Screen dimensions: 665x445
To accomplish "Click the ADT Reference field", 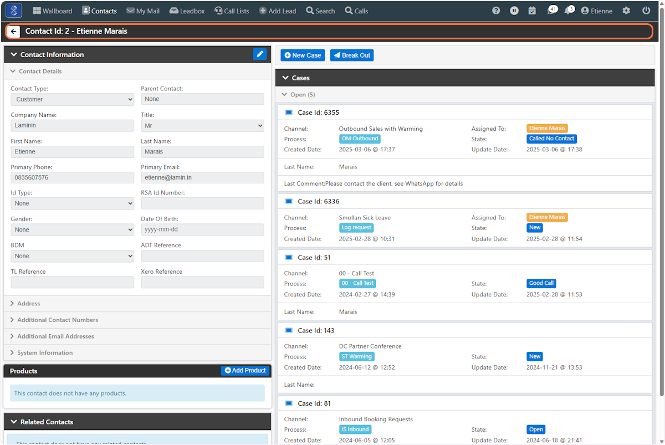I will [203, 256].
